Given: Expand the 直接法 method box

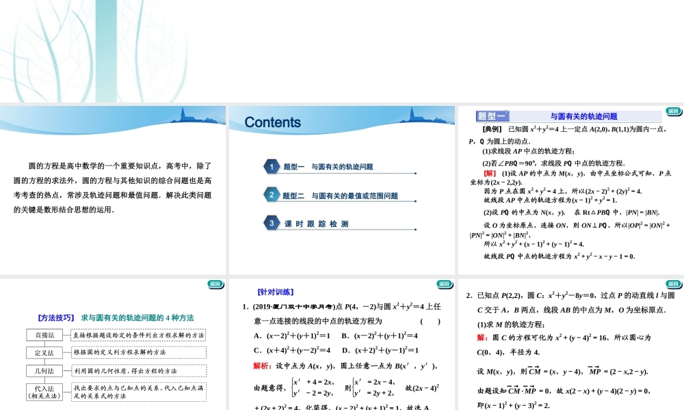Looking at the screenshot, I should (45, 336).
